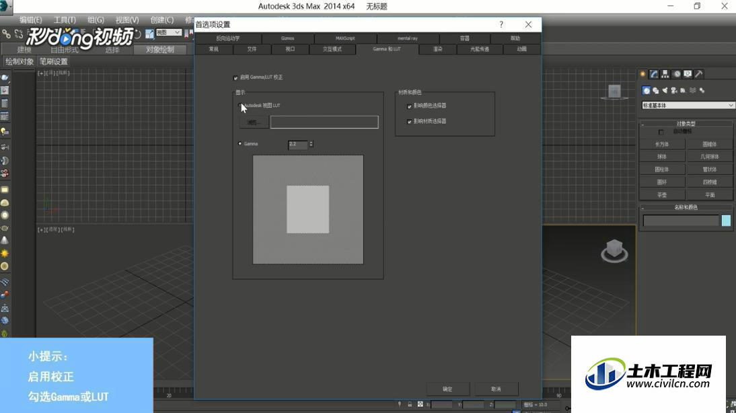The image size is (736, 413).
Task: Close the 首选项设置 dialog
Action: [529, 24]
